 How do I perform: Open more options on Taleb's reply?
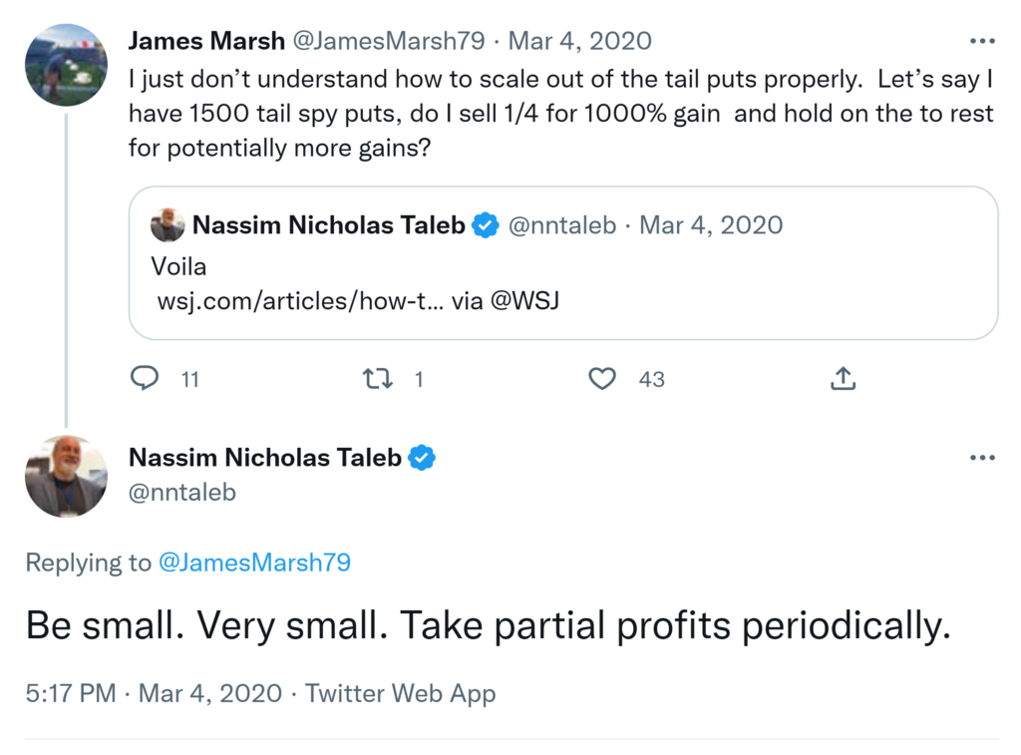(x=982, y=458)
